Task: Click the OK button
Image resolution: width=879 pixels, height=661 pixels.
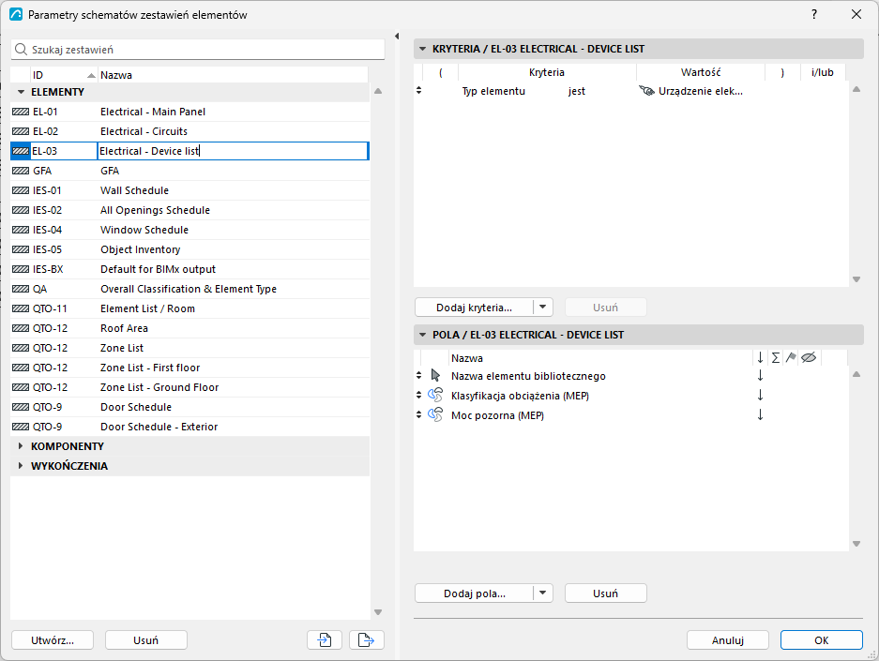Action: tap(821, 640)
